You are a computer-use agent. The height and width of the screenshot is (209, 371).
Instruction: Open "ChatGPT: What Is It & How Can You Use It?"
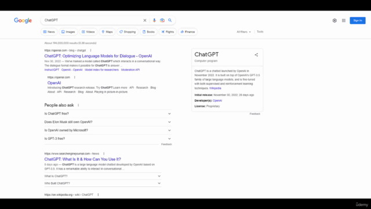pyautogui.click(x=82, y=159)
